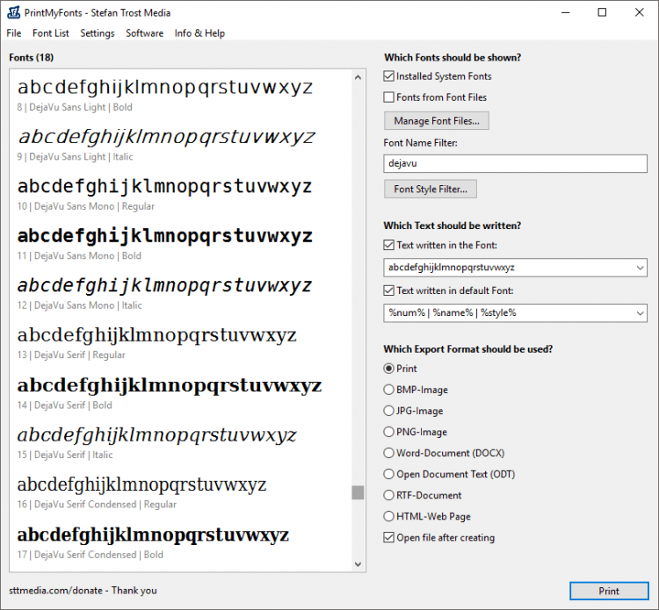Toggle Text written in default Font checkbox

390,291
